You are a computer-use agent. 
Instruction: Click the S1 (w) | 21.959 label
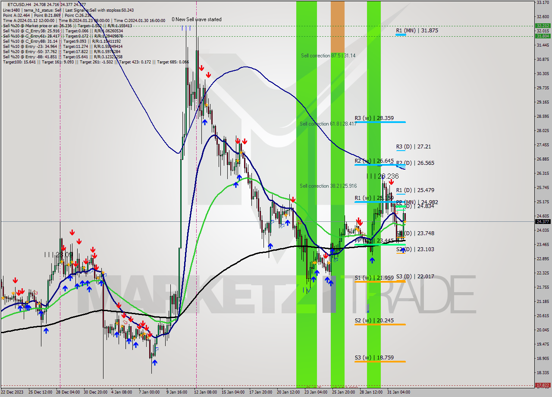[x=374, y=278]
